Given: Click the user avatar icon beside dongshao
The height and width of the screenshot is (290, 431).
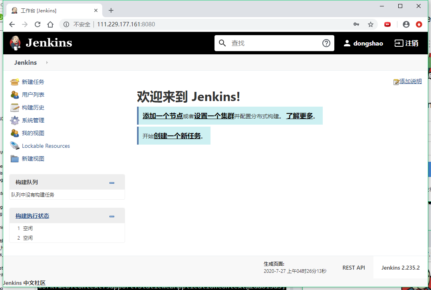Looking at the screenshot, I should pyautogui.click(x=347, y=43).
